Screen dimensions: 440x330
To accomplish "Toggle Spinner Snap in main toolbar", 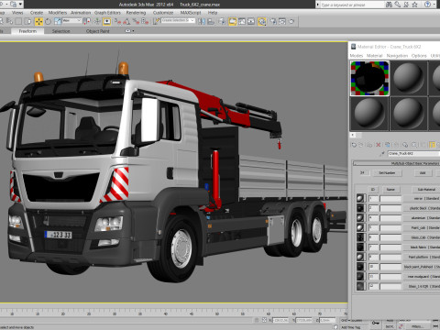I will [x=145, y=21].
